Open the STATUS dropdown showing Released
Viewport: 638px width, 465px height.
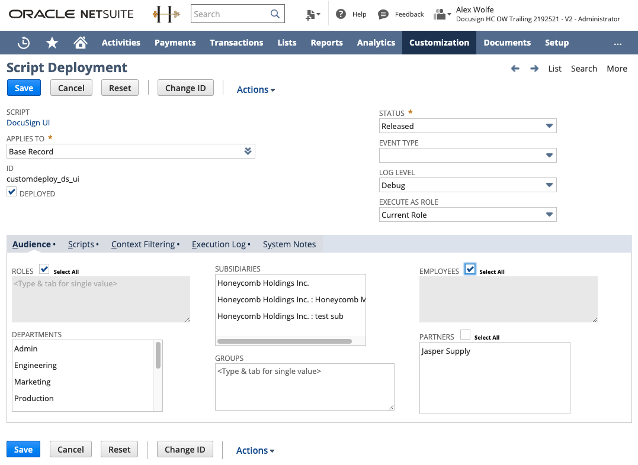(x=550, y=125)
